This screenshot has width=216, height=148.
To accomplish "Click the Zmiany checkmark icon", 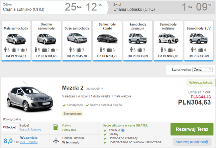I will coord(105,134).
